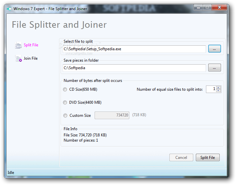Screen dimensions: 236x185
Task: Click the application icon in title bar
Action: [9, 9]
